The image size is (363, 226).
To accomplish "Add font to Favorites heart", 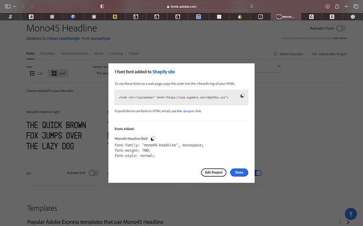I will (288, 54).
